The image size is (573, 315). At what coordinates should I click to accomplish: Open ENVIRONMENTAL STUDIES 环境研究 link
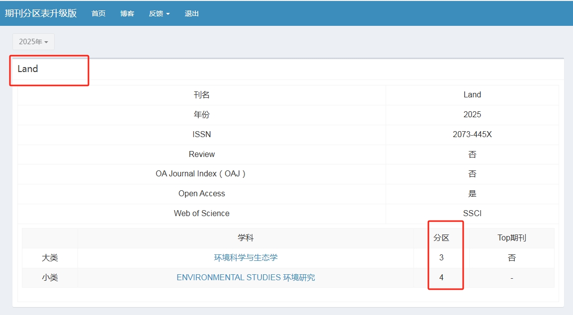coord(246,278)
